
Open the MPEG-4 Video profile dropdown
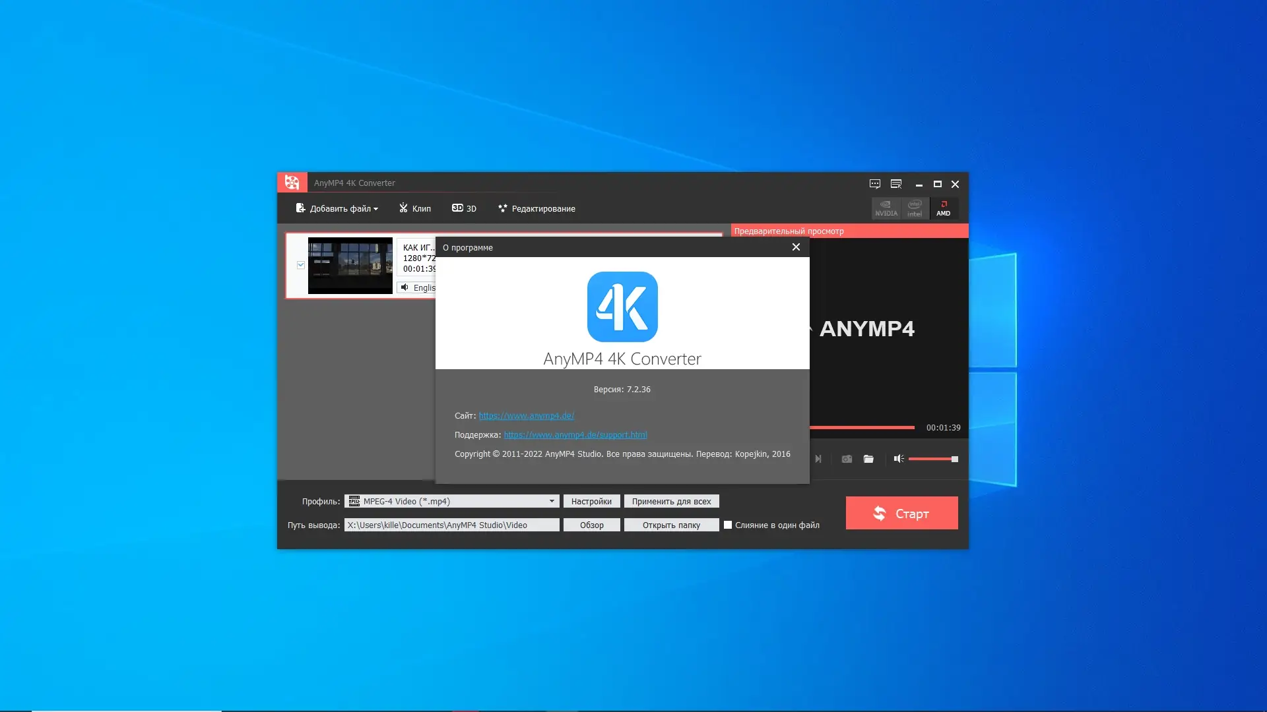point(552,501)
